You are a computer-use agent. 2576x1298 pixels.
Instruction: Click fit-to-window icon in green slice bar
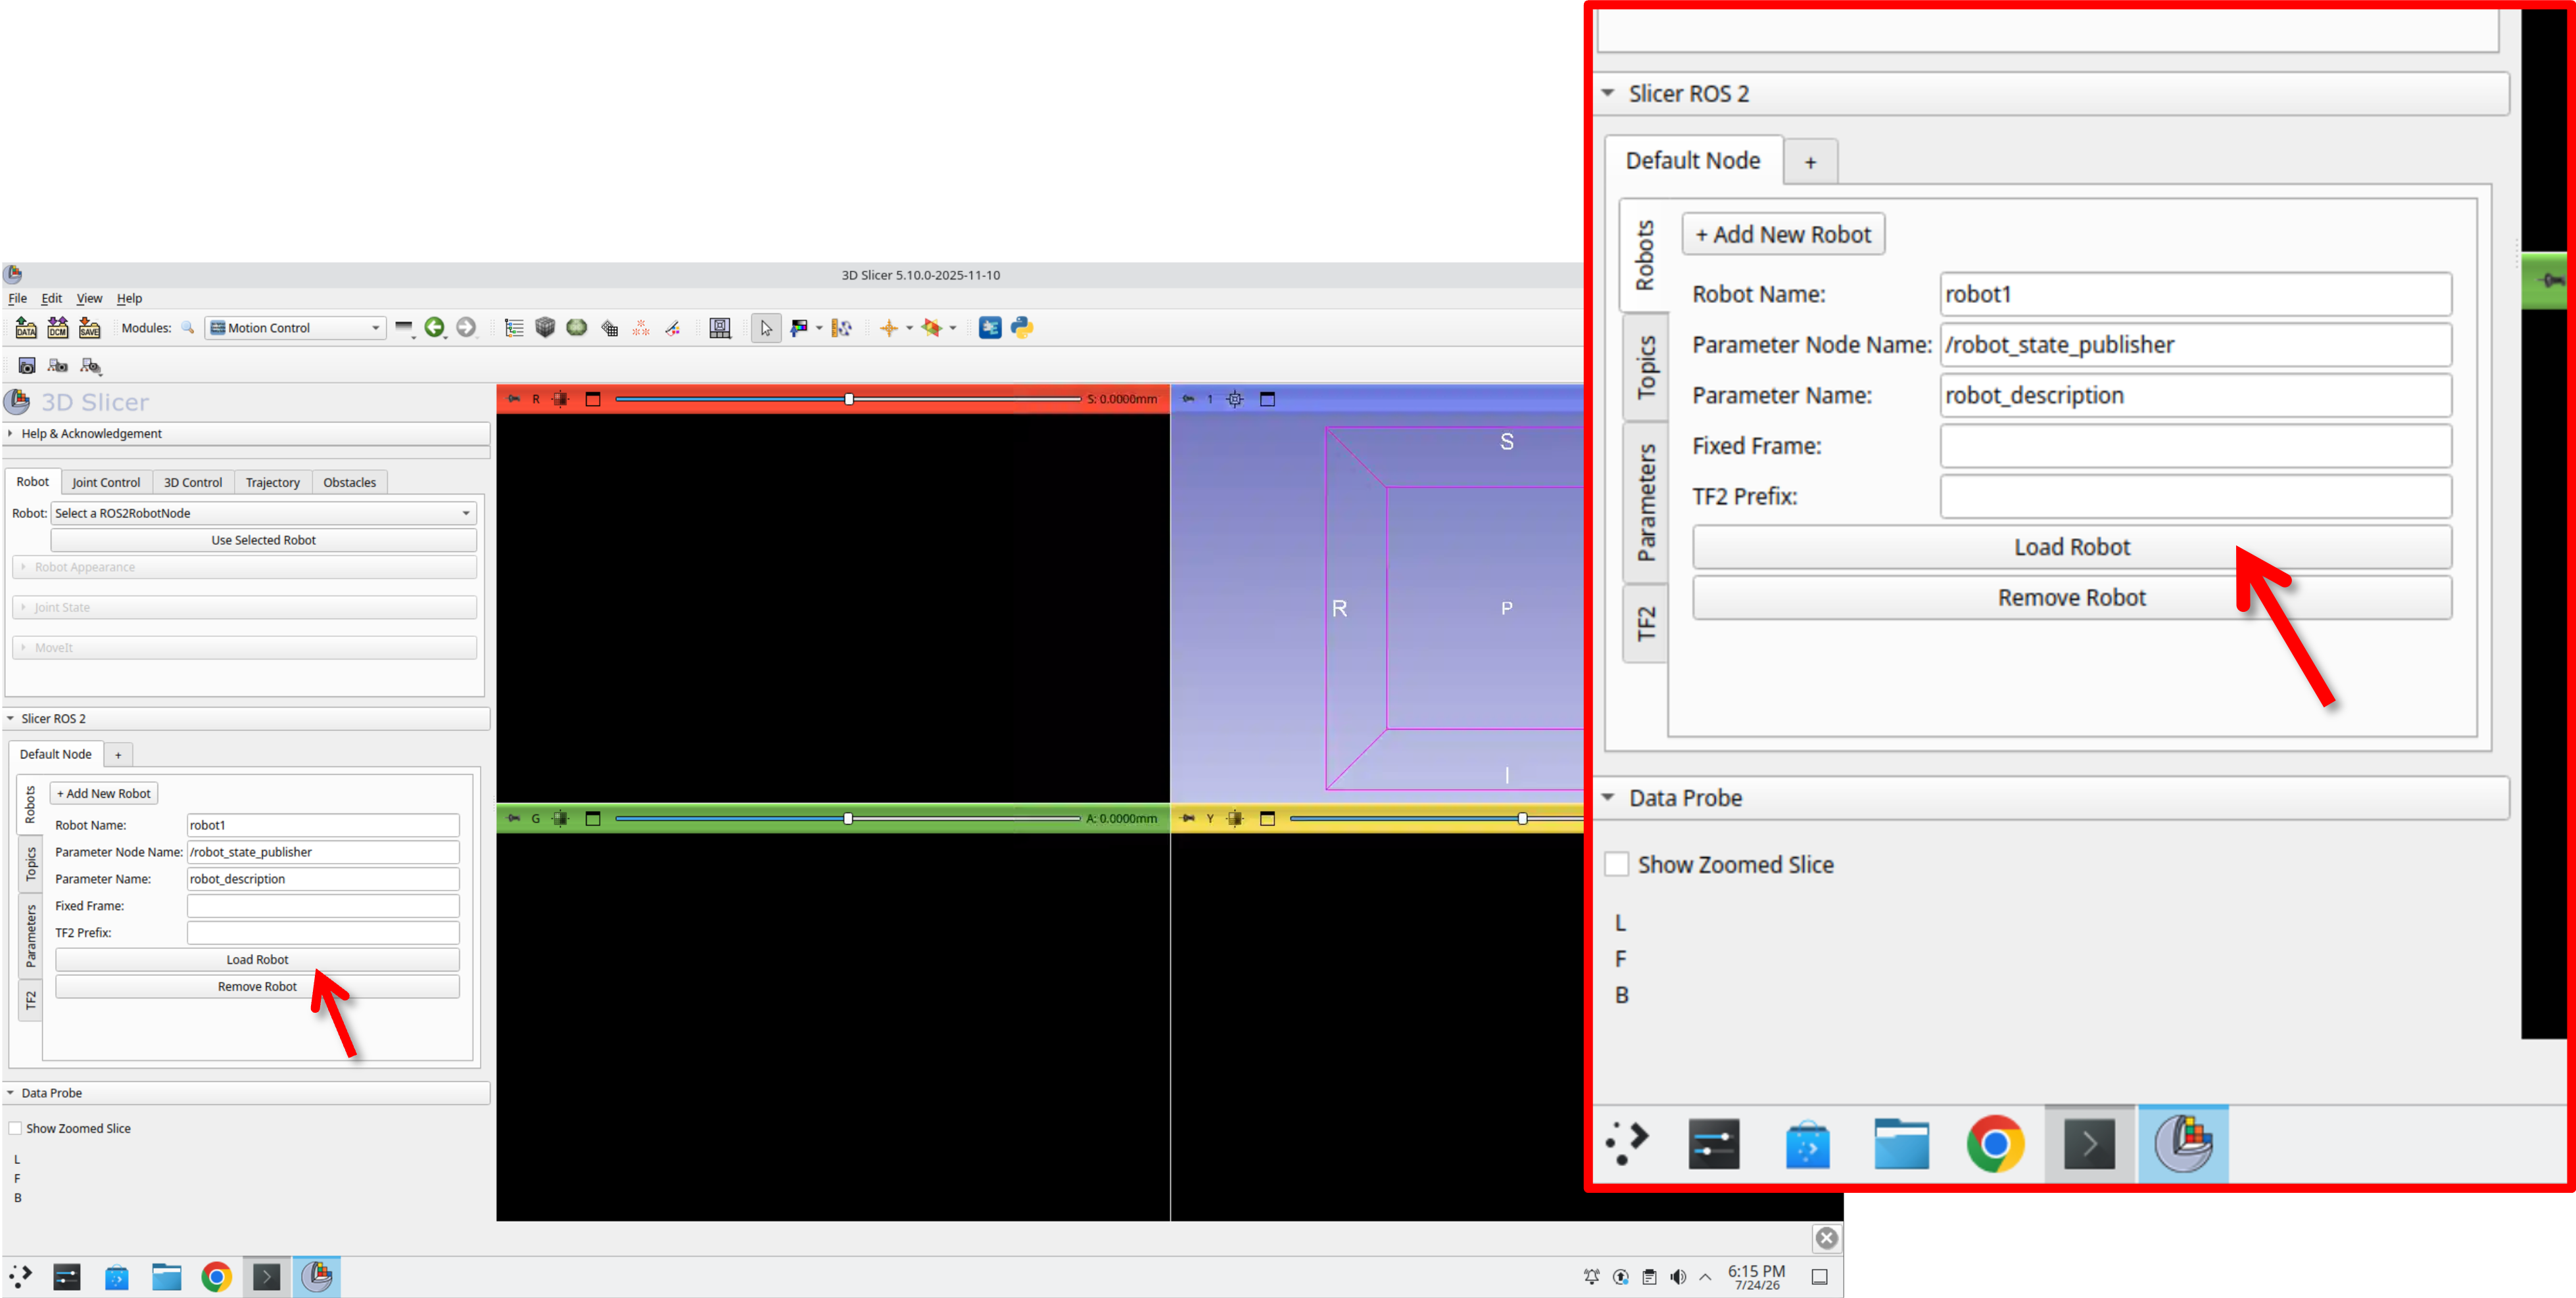coord(561,818)
